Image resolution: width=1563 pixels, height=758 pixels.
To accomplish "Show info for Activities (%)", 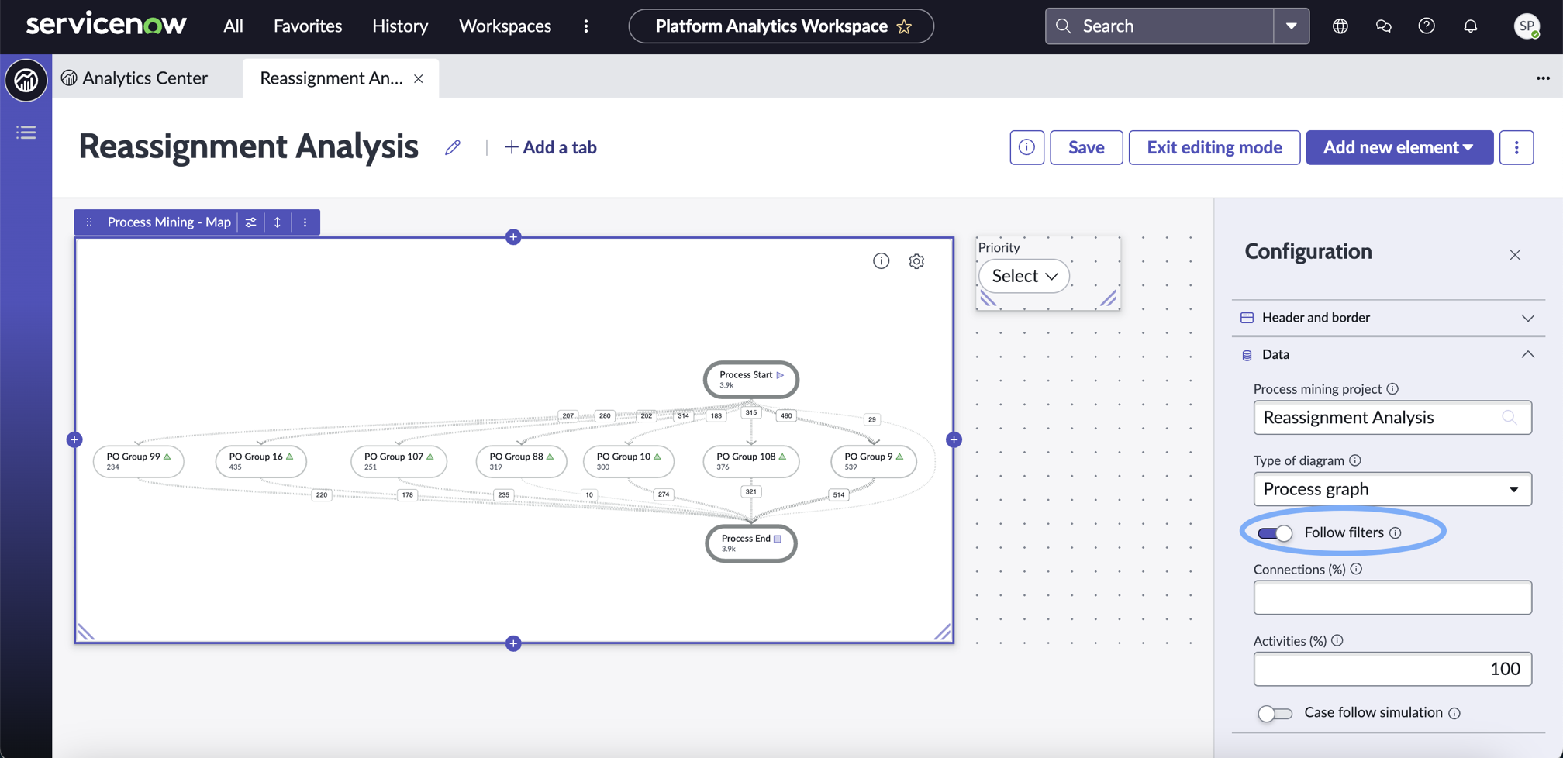I will coord(1337,641).
